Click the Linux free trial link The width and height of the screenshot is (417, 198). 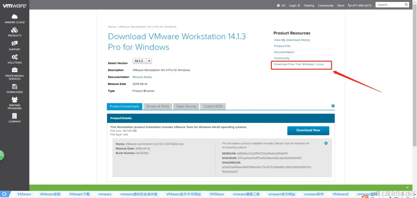click(320, 64)
